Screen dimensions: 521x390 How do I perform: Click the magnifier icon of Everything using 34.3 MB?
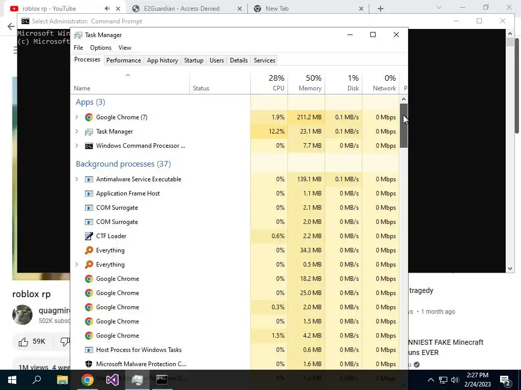(x=89, y=250)
